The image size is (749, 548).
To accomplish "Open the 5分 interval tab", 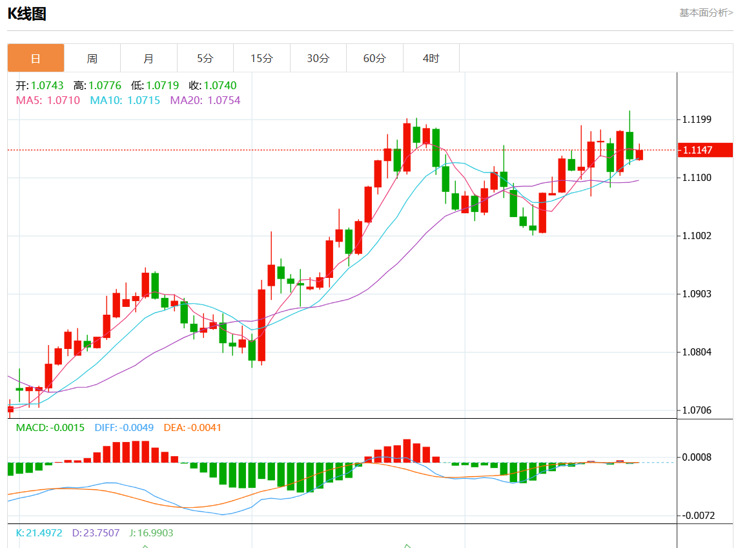I will pyautogui.click(x=205, y=58).
